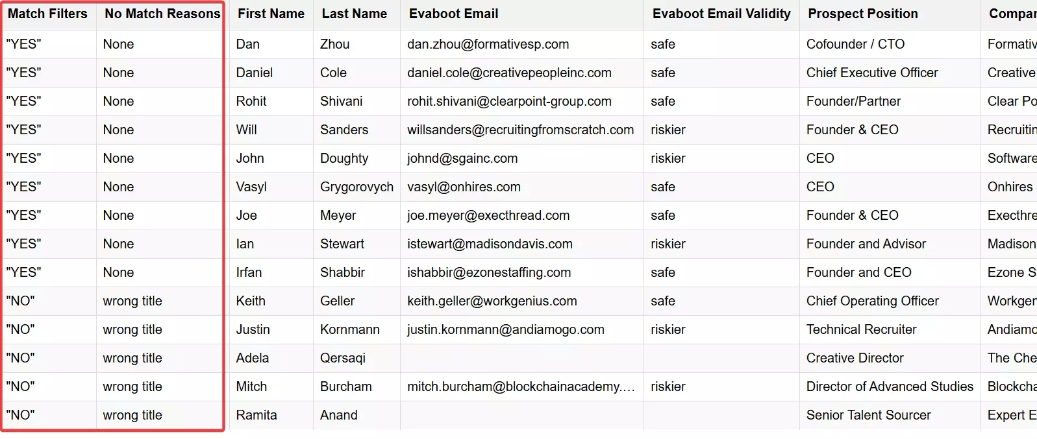Image resolution: width=1037 pixels, height=439 pixels.
Task: Select the Grygorovych last name cell
Action: point(356,187)
